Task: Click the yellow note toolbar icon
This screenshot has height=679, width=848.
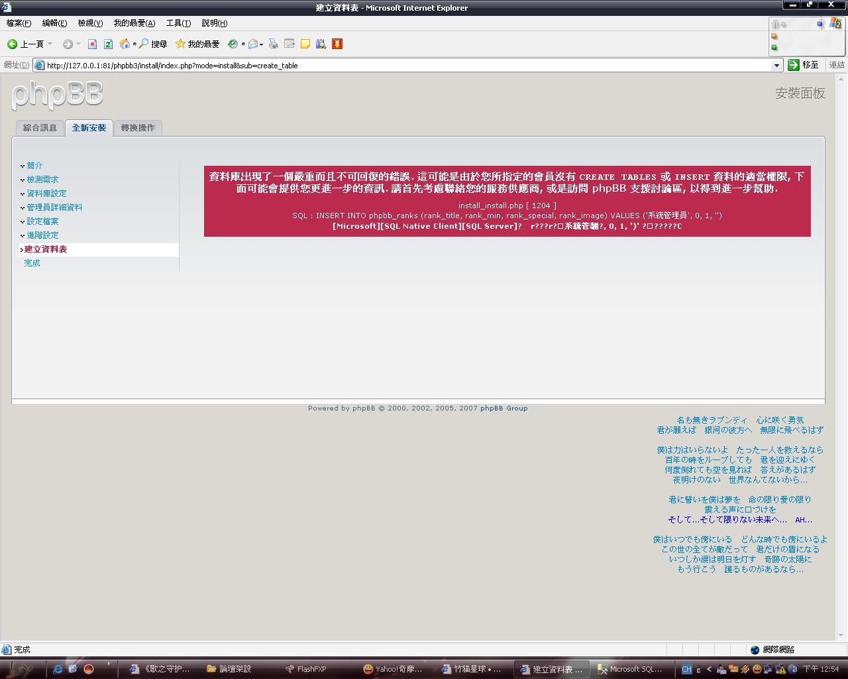Action: (305, 44)
